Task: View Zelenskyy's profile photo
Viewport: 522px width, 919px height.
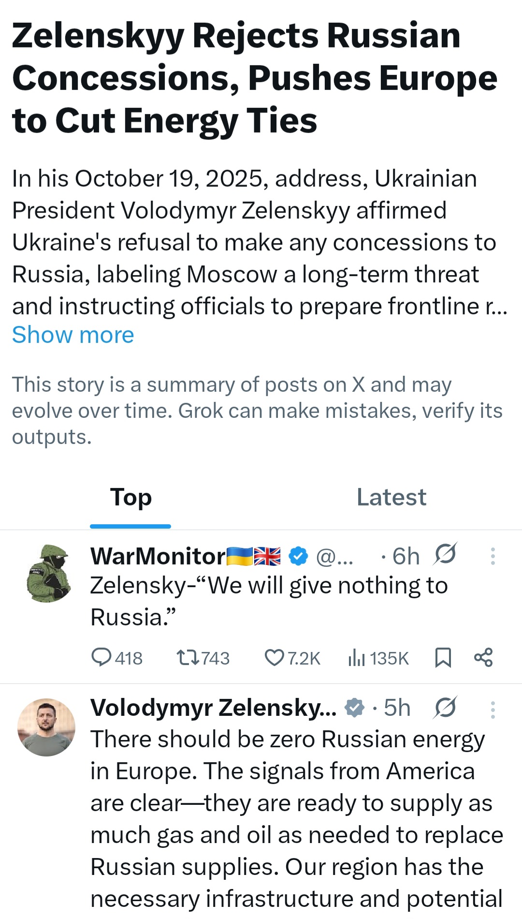Action: pos(46,727)
